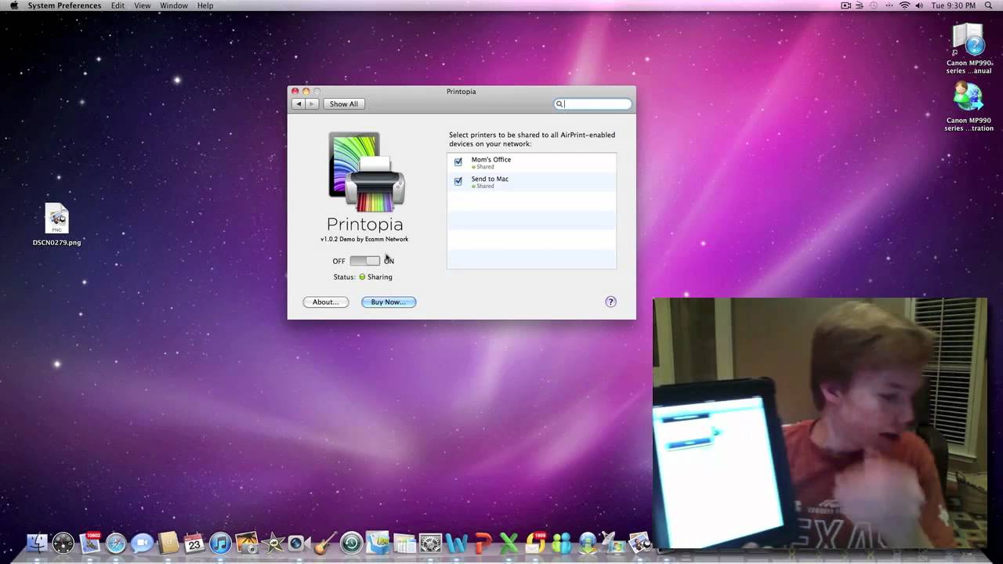
Task: Open Finder from the dock
Action: pos(37,542)
